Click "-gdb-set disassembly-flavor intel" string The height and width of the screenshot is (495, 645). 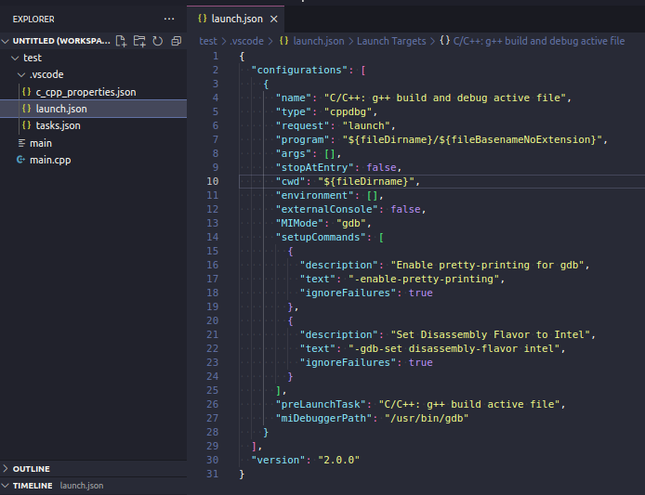pyautogui.click(x=454, y=348)
